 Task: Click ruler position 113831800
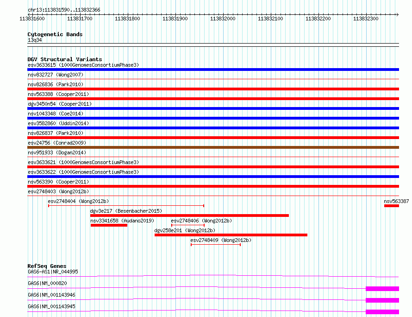[x=127, y=19]
